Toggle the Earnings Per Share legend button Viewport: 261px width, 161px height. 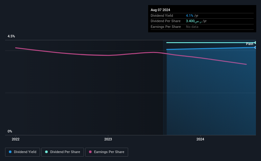click(106, 152)
